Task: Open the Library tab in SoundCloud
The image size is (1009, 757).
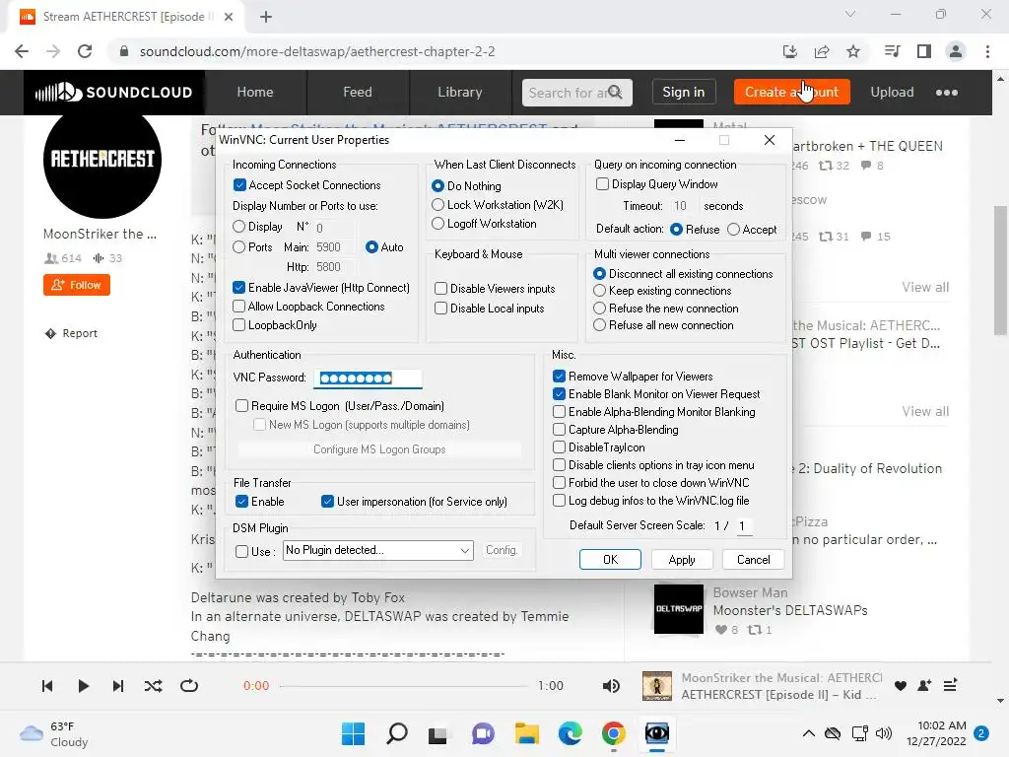Action: pos(459,92)
